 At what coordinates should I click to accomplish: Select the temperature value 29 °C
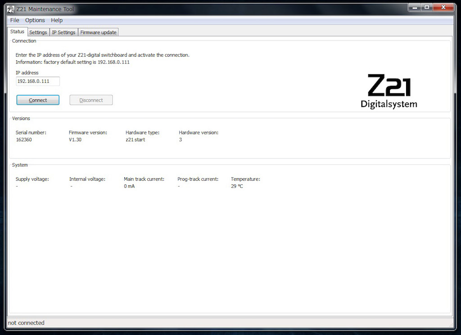[237, 186]
